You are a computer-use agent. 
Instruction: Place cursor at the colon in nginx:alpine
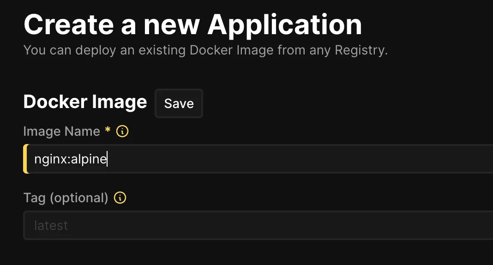pos(68,160)
